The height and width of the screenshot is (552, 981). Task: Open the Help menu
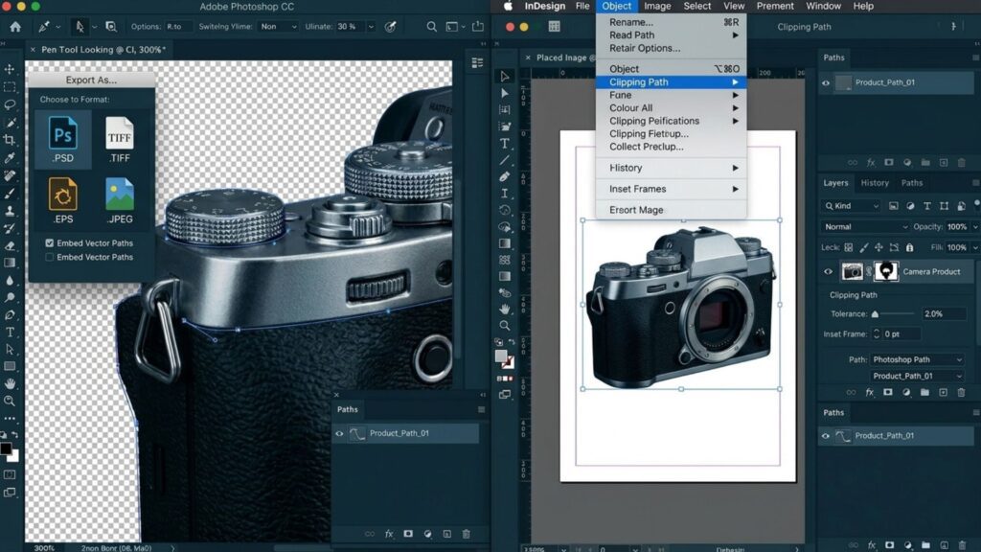pyautogui.click(x=863, y=7)
